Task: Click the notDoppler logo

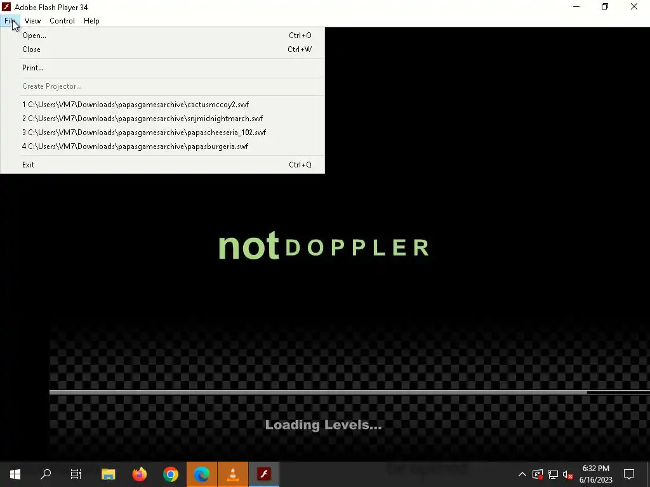Action: pyautogui.click(x=324, y=246)
